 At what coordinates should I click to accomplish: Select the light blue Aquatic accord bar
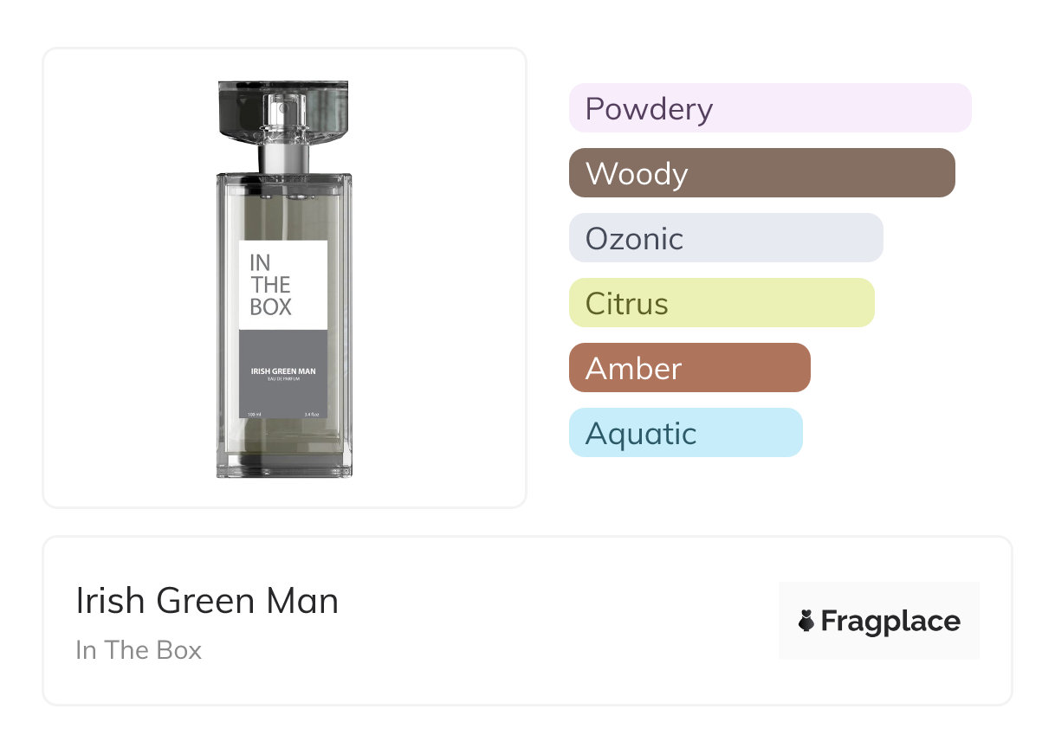685,433
